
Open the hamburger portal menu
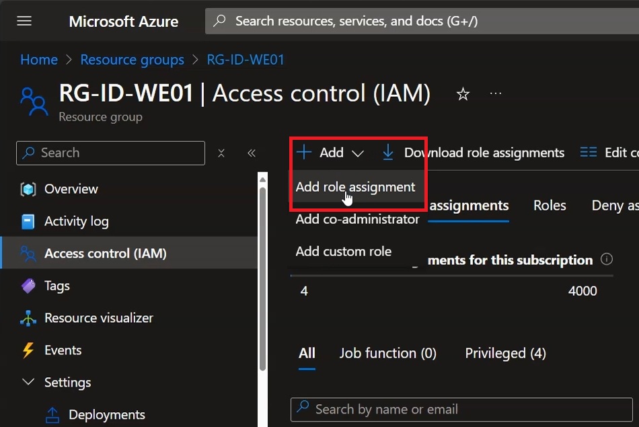click(24, 21)
